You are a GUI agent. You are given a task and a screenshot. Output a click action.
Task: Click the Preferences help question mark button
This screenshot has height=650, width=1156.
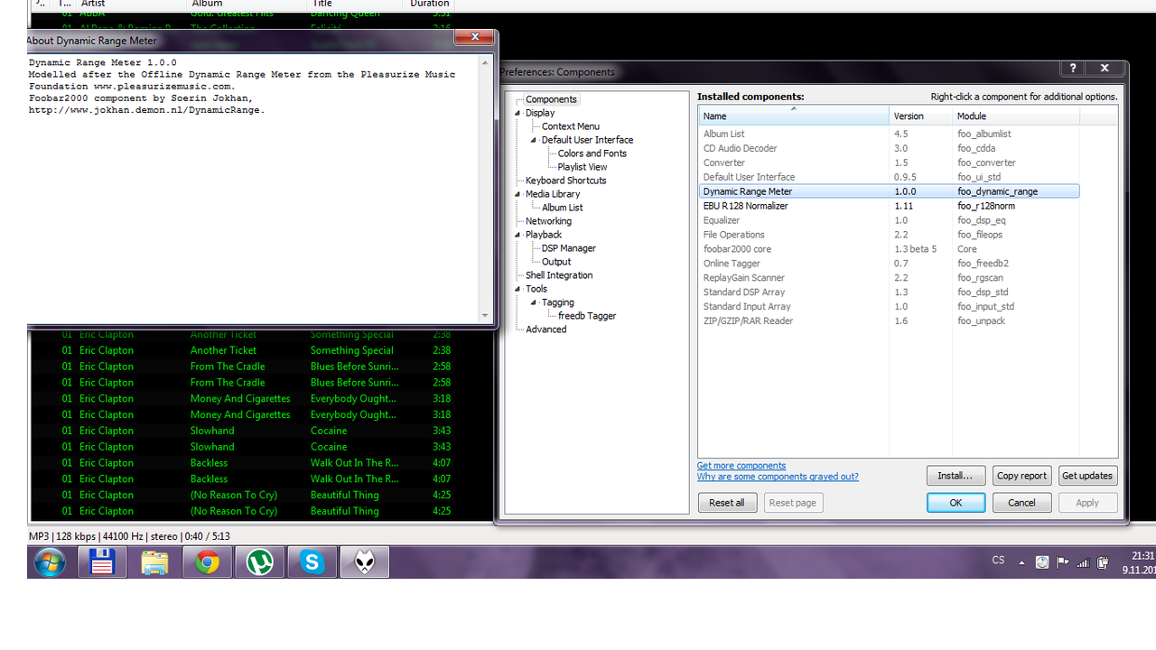click(1073, 69)
